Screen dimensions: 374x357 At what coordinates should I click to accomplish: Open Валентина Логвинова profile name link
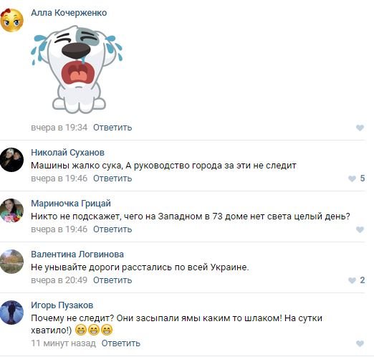(x=77, y=254)
